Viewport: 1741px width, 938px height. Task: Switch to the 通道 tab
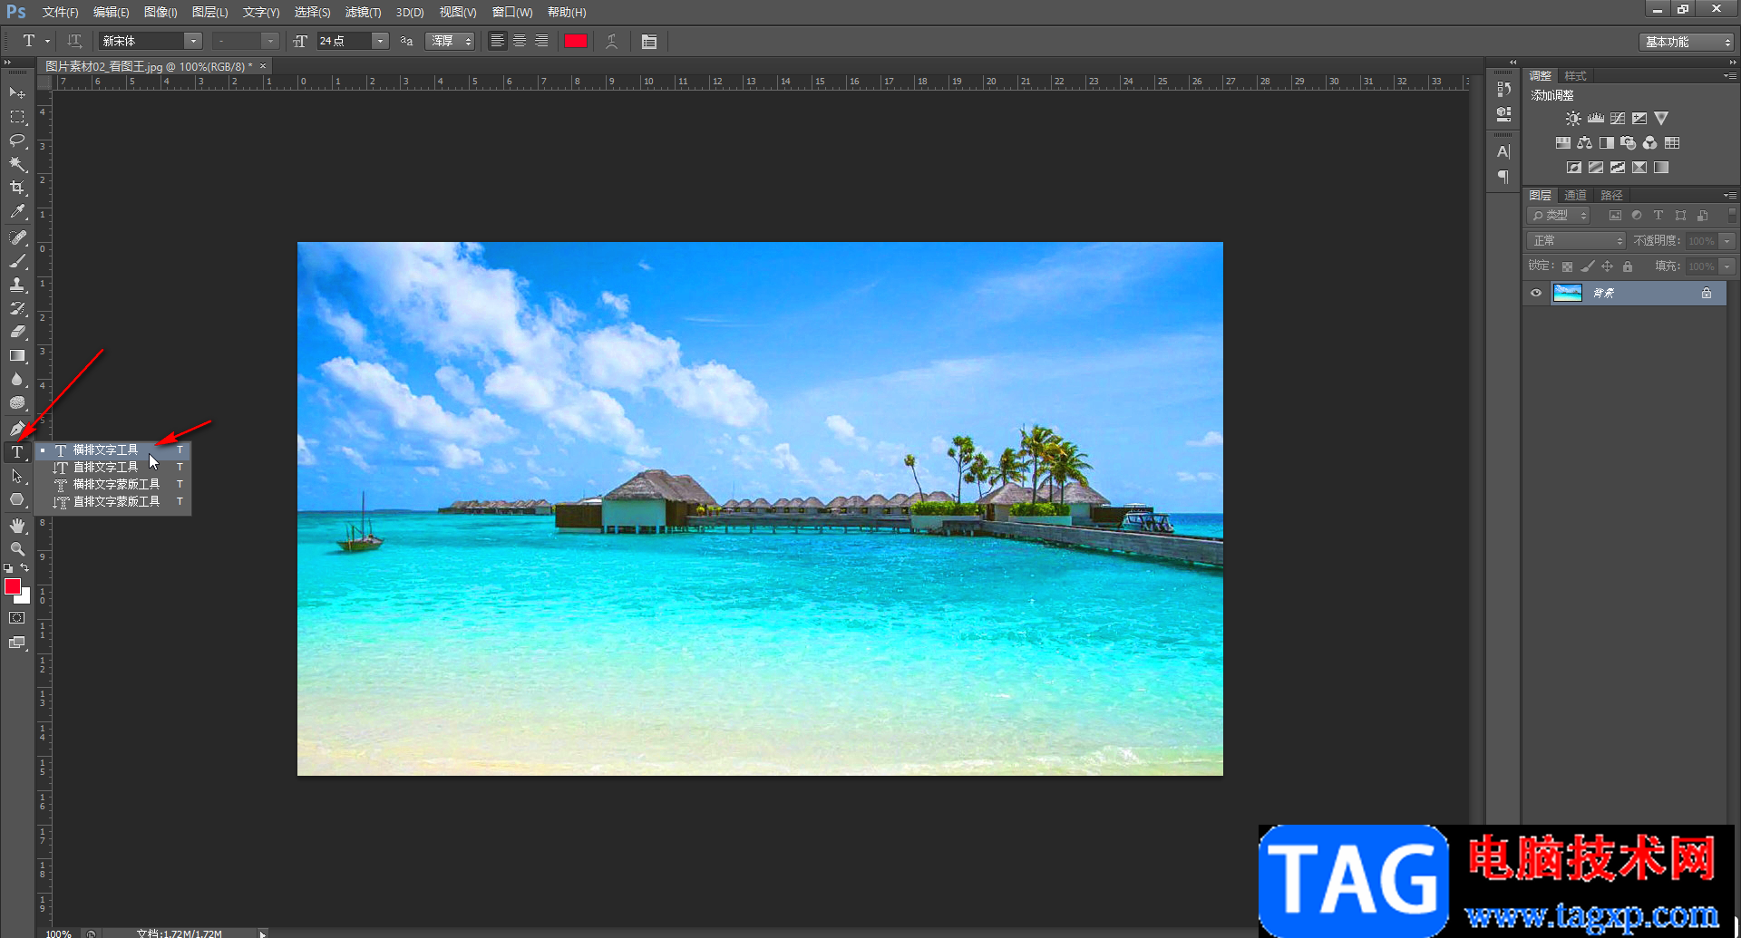coord(1576,196)
